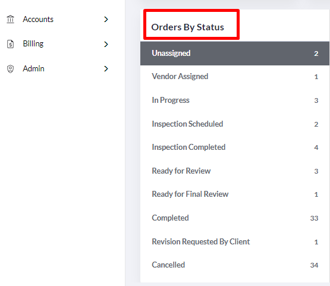View Cancelled orders
Viewport: 330px width, 286px height.
pos(235,265)
